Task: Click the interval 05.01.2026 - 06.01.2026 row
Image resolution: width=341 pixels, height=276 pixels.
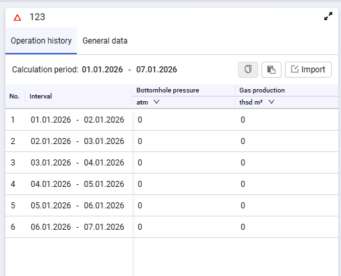Action: click(78, 206)
